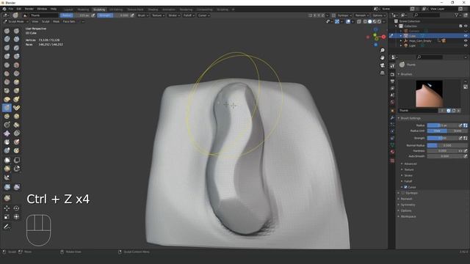Switch to the Shading workspace tab
This screenshot has width=470, height=264.
153,10
